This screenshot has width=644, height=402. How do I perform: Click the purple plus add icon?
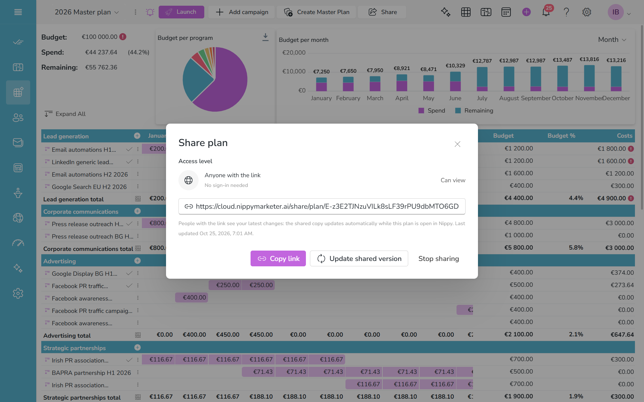(x=526, y=12)
